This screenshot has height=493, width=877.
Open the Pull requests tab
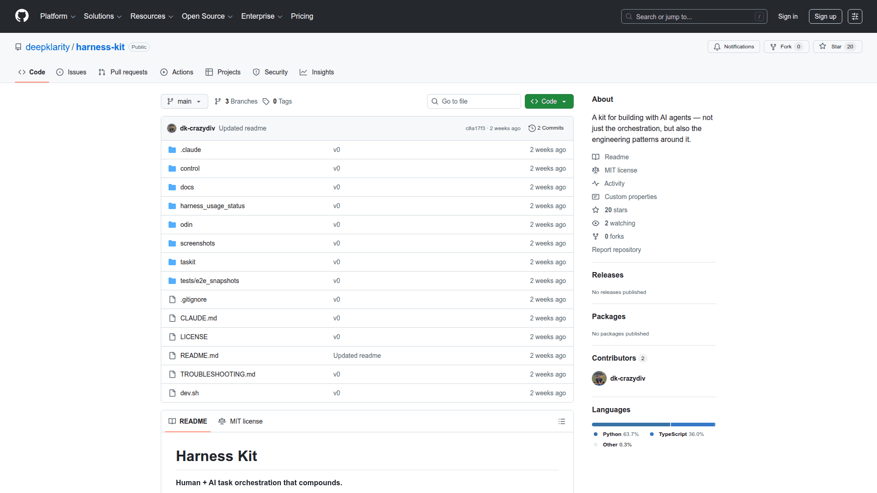123,72
